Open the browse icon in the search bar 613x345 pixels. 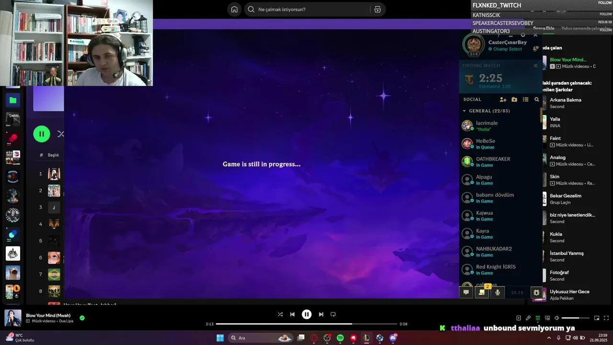tap(377, 9)
